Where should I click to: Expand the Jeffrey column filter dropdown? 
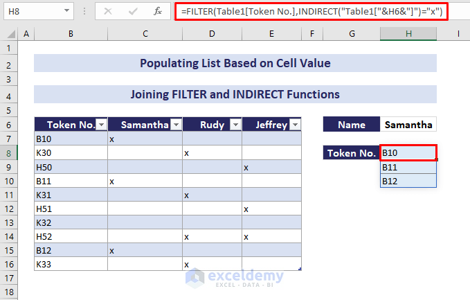click(x=295, y=125)
